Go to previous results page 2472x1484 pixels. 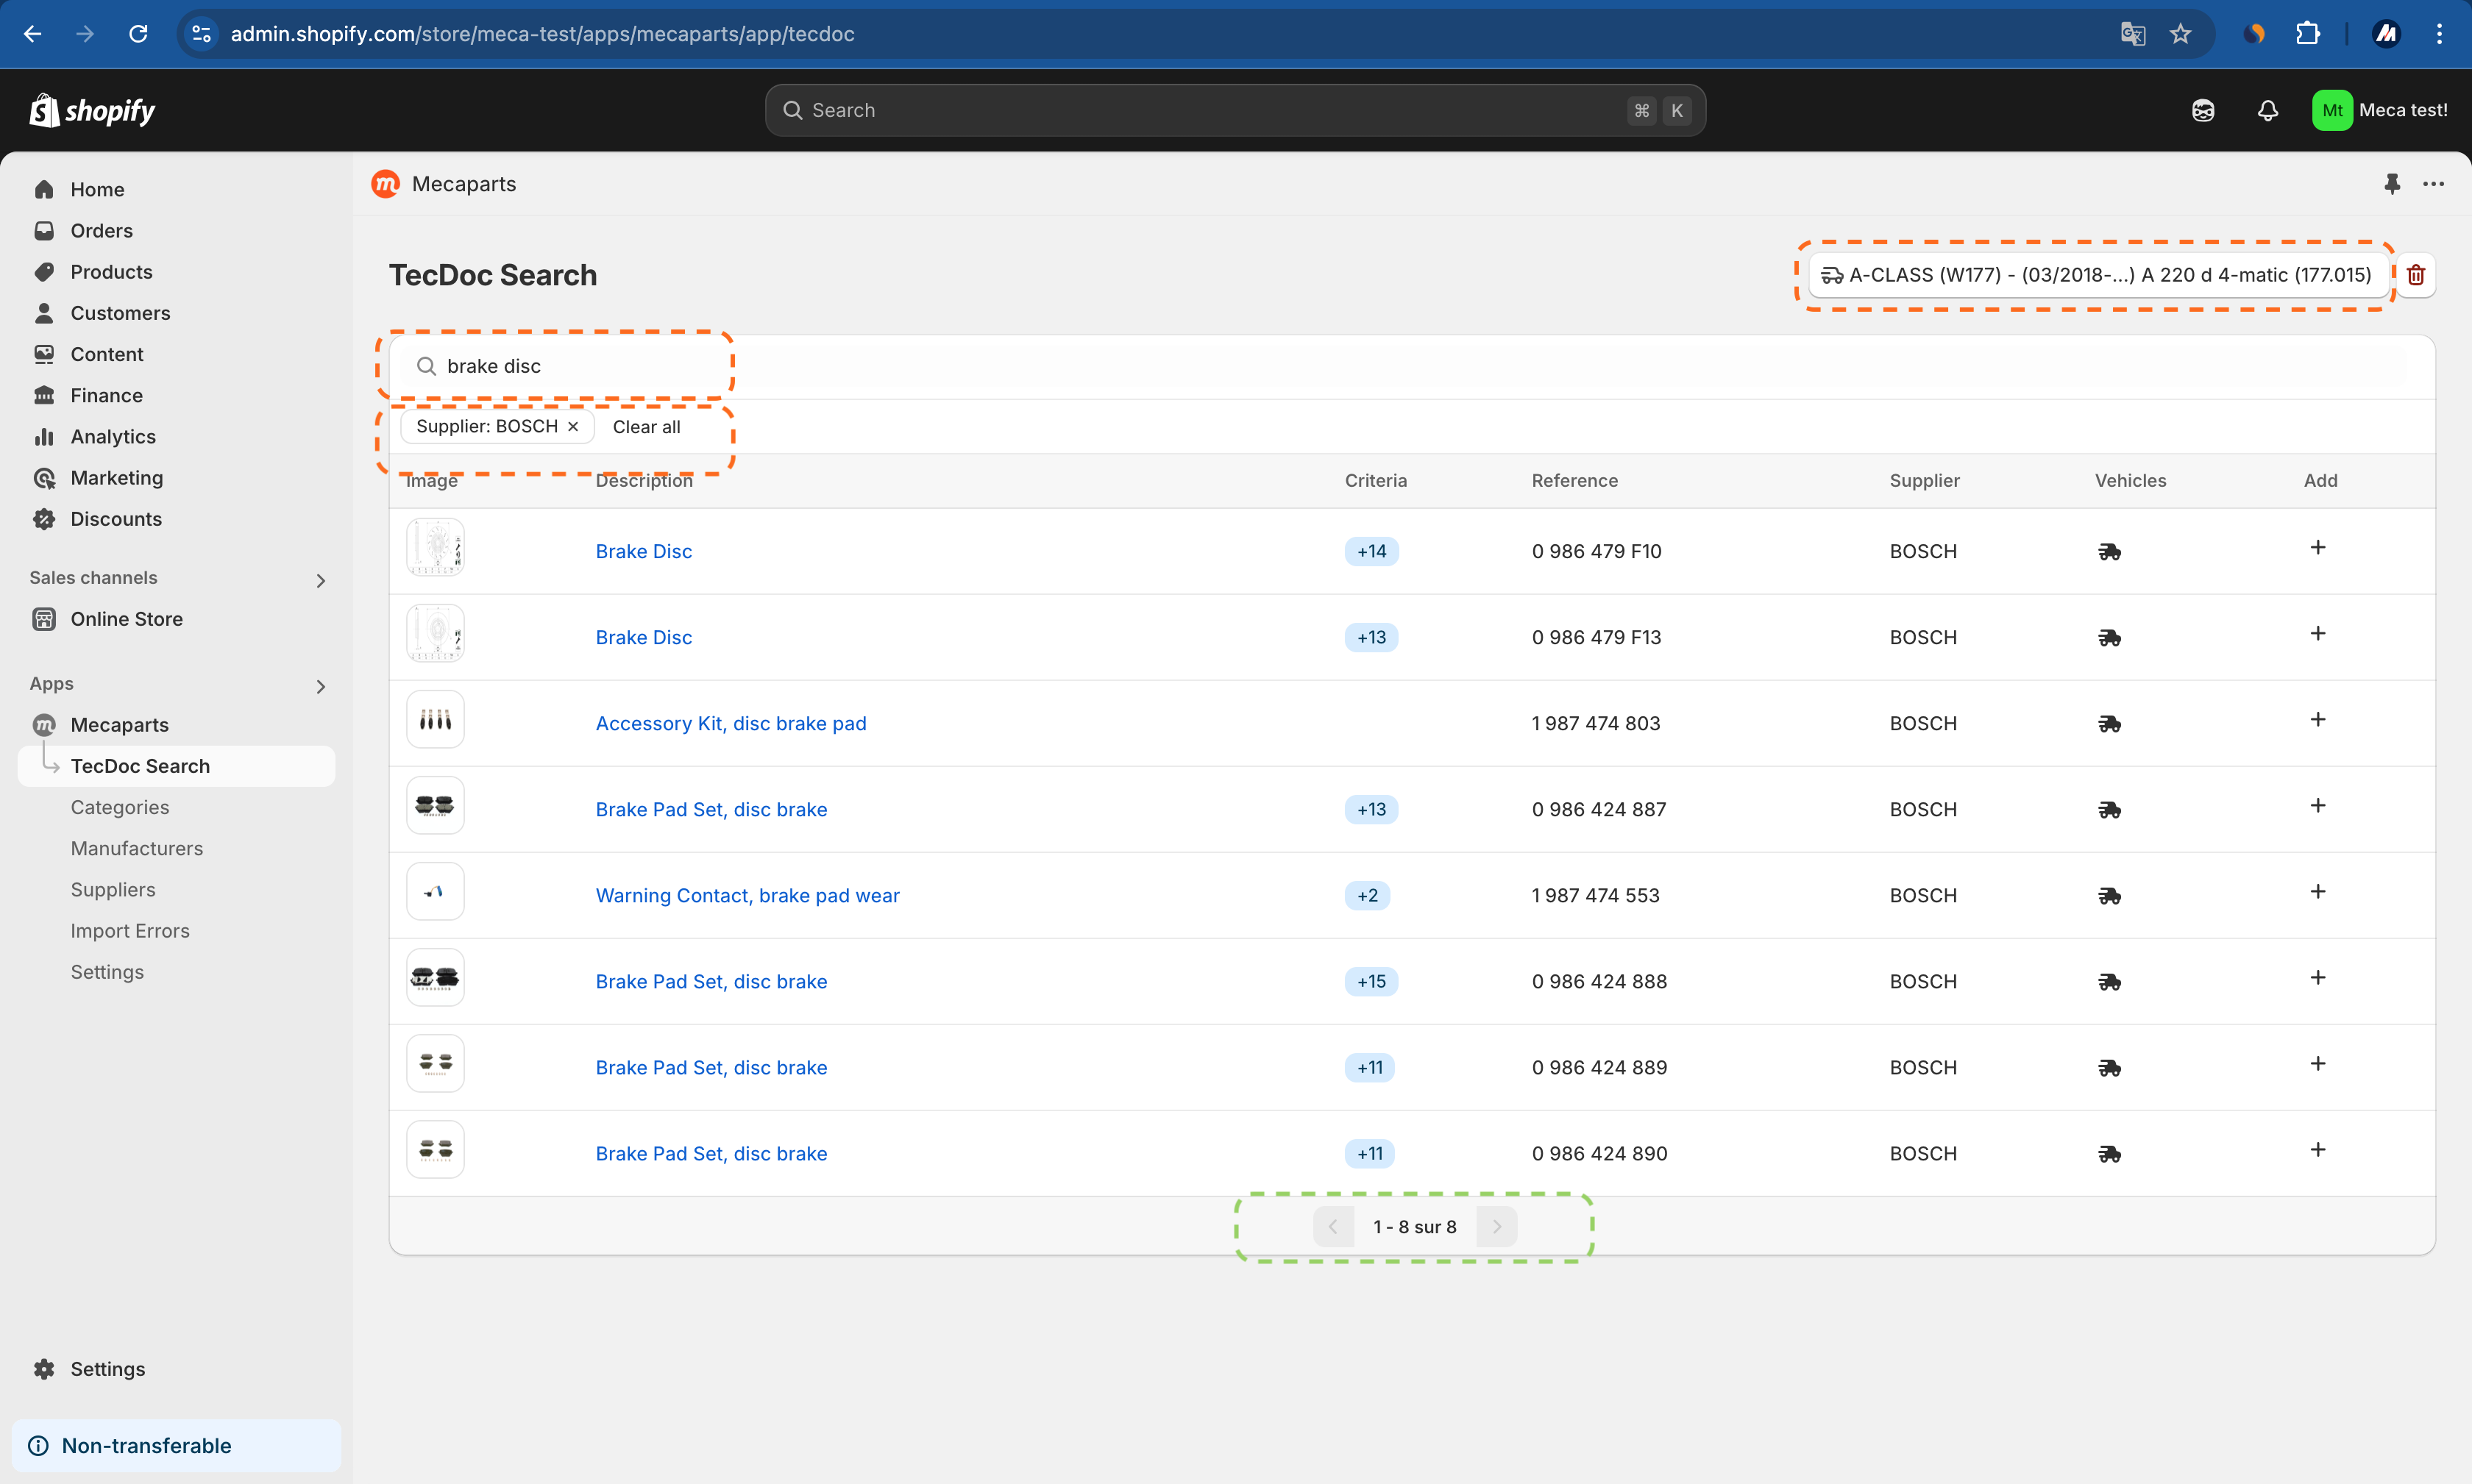(x=1332, y=1226)
